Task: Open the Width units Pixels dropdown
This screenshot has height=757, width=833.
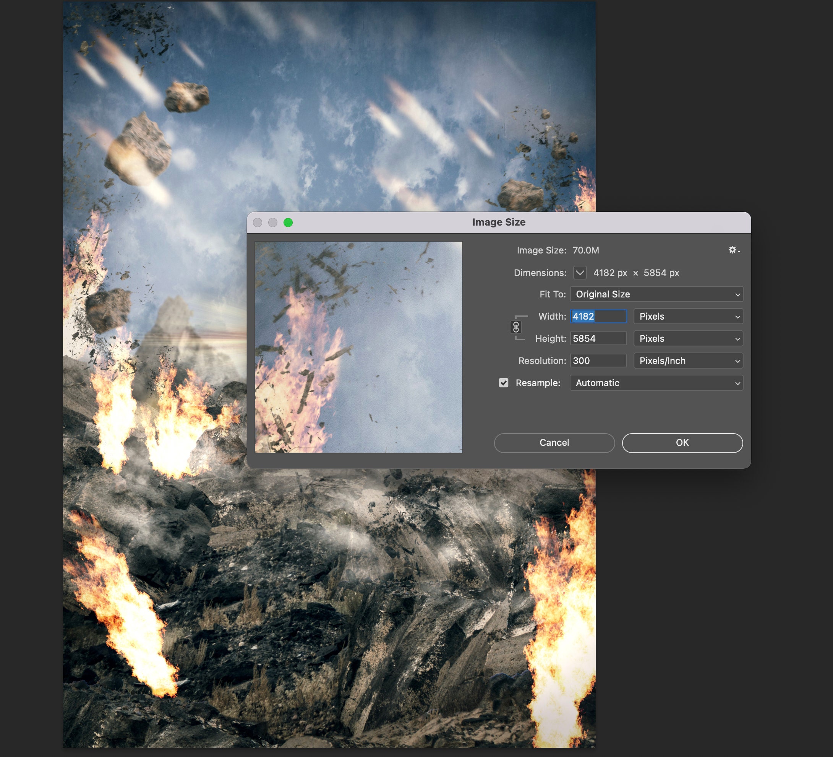Action: click(x=689, y=317)
